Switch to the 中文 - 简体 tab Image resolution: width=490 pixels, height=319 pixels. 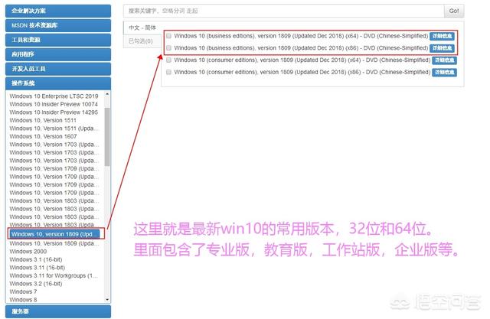142,28
